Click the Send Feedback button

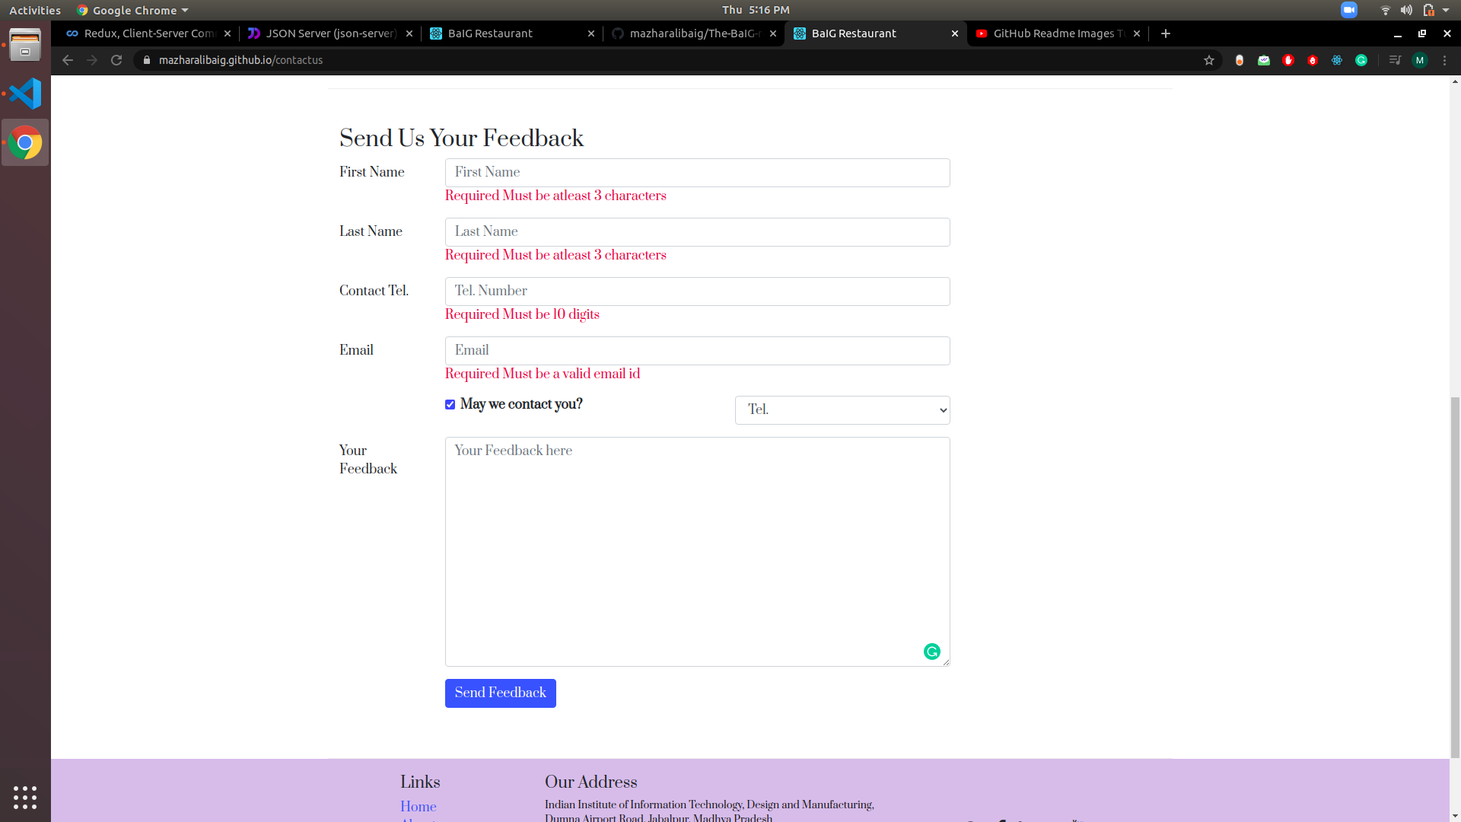point(500,693)
